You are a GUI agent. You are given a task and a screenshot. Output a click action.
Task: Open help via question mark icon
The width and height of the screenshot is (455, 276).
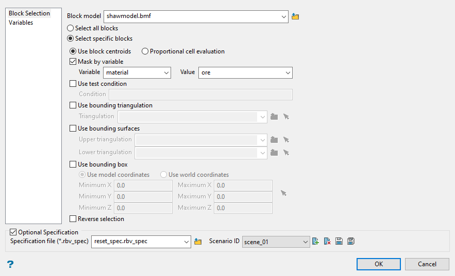pyautogui.click(x=10, y=264)
